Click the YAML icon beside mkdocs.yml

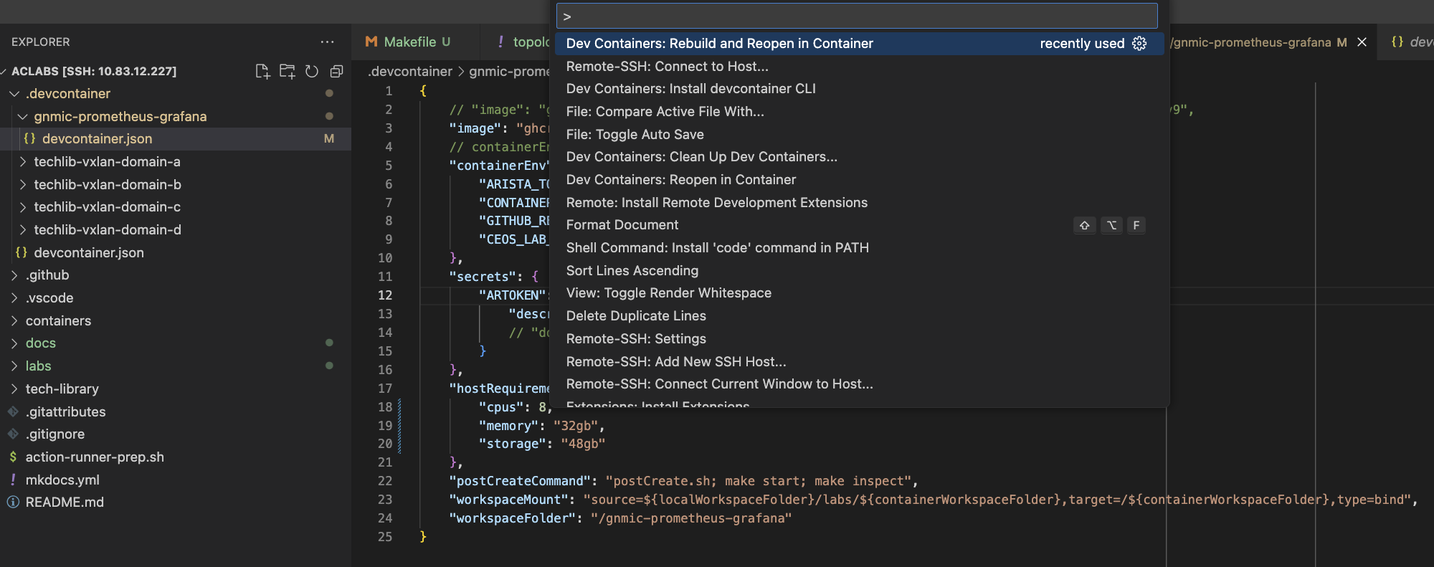13,480
